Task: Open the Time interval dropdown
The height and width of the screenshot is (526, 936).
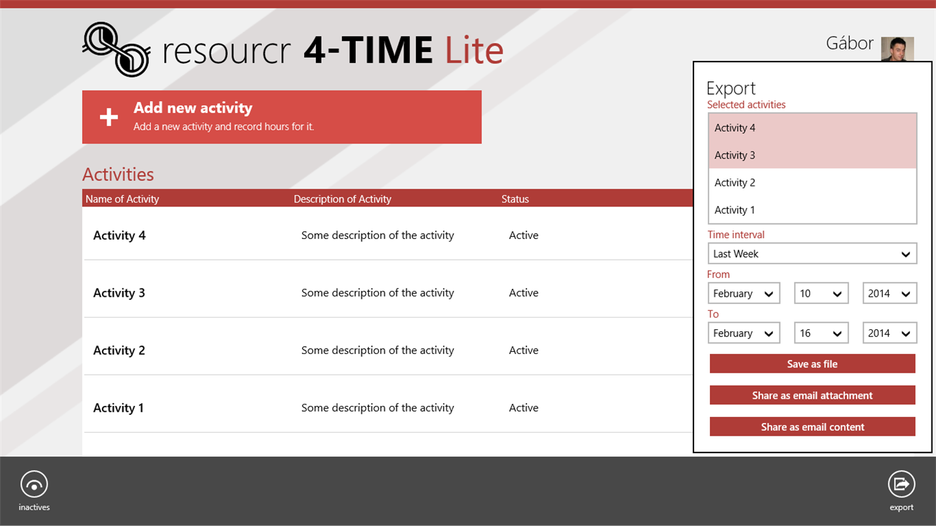Action: tap(812, 254)
